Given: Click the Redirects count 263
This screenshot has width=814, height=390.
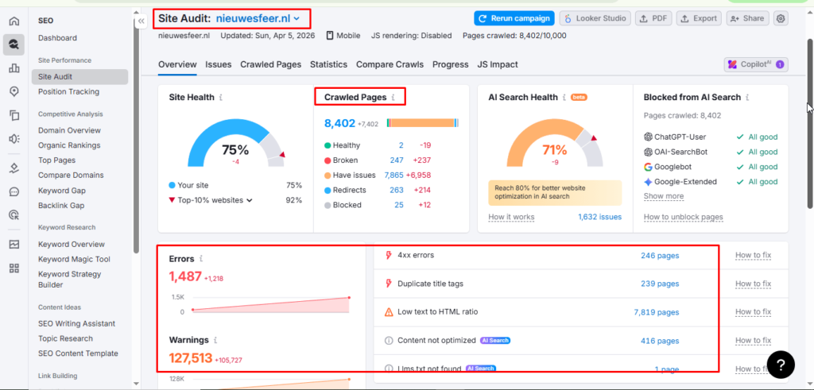Looking at the screenshot, I should (397, 191).
